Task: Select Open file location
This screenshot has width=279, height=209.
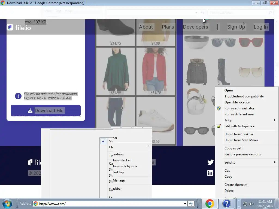Action: point(237,102)
